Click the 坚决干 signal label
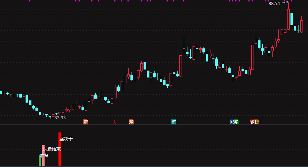Screen dimensions: 308x167 coord(66,139)
